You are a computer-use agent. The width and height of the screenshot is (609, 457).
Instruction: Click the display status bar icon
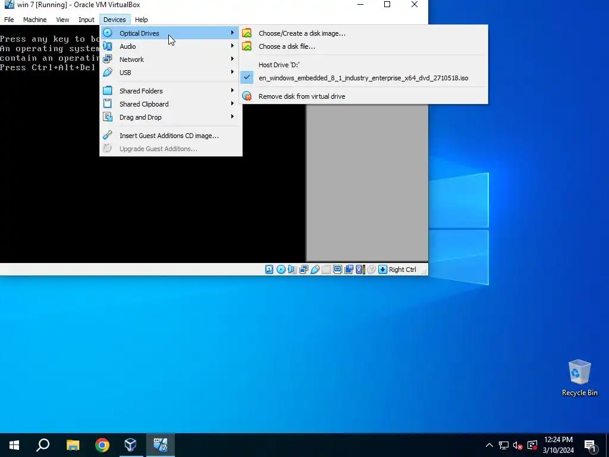[x=338, y=270]
